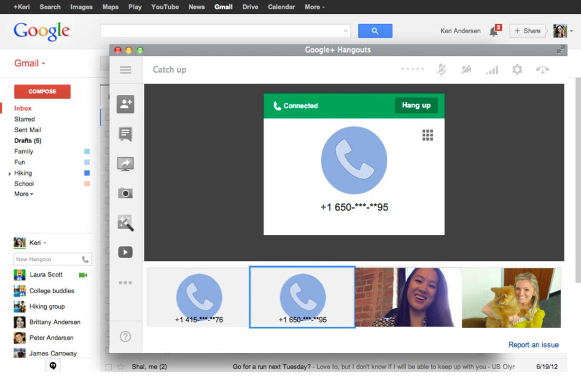Check the bandwidth signal strength indicator
Screen dimensions: 581x391
(x=492, y=69)
